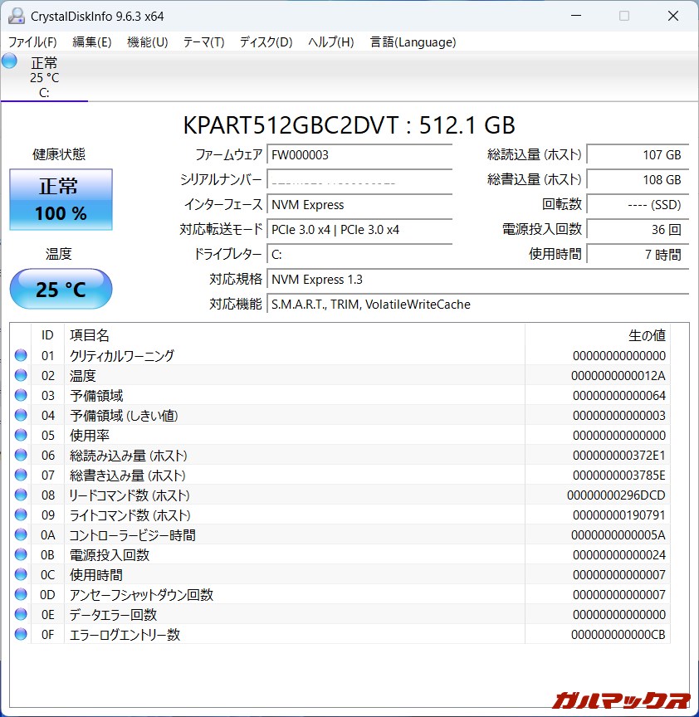Viewport: 699px width, 717px height.
Task: Click the CrystalDiskInfo app icon in title bar
Action: click(x=16, y=15)
